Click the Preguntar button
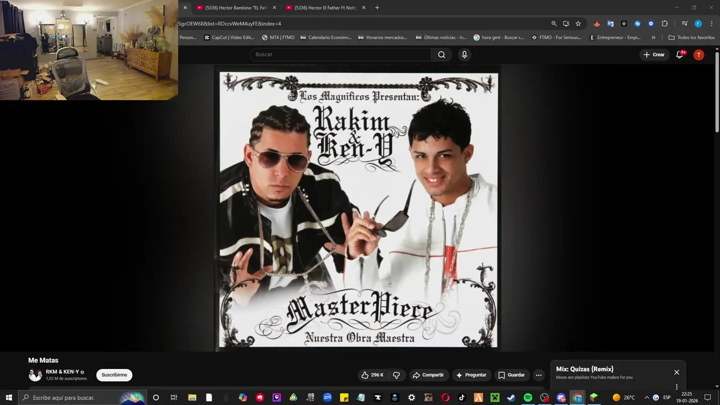 pos(471,375)
